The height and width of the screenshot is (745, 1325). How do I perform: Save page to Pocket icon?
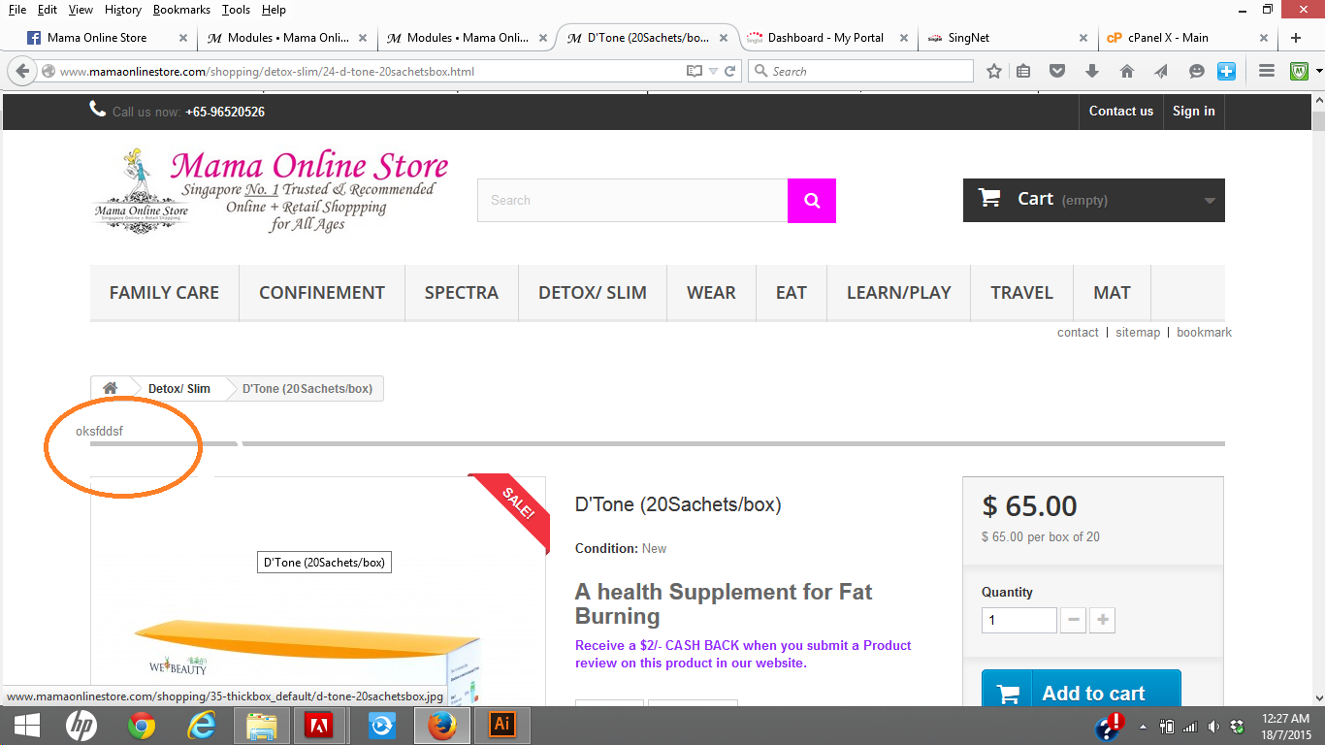pyautogui.click(x=1058, y=71)
